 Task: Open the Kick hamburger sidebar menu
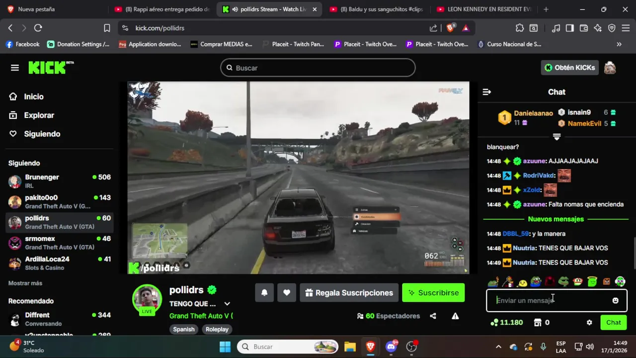click(15, 68)
